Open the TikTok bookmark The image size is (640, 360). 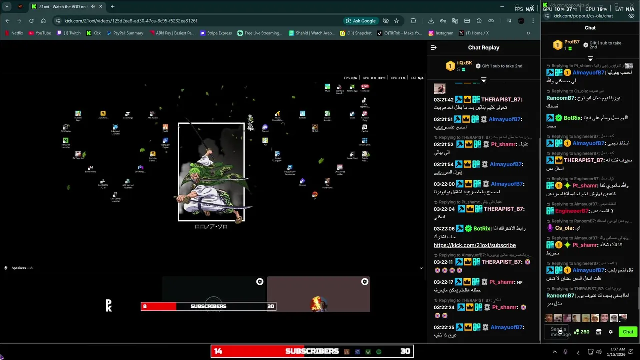tap(399, 33)
